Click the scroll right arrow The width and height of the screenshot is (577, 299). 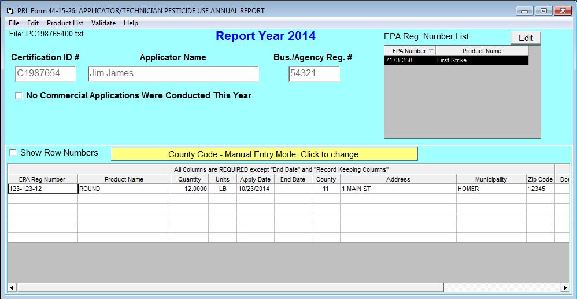(565, 287)
